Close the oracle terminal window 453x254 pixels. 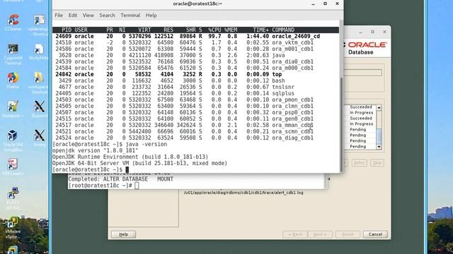[337, 4]
